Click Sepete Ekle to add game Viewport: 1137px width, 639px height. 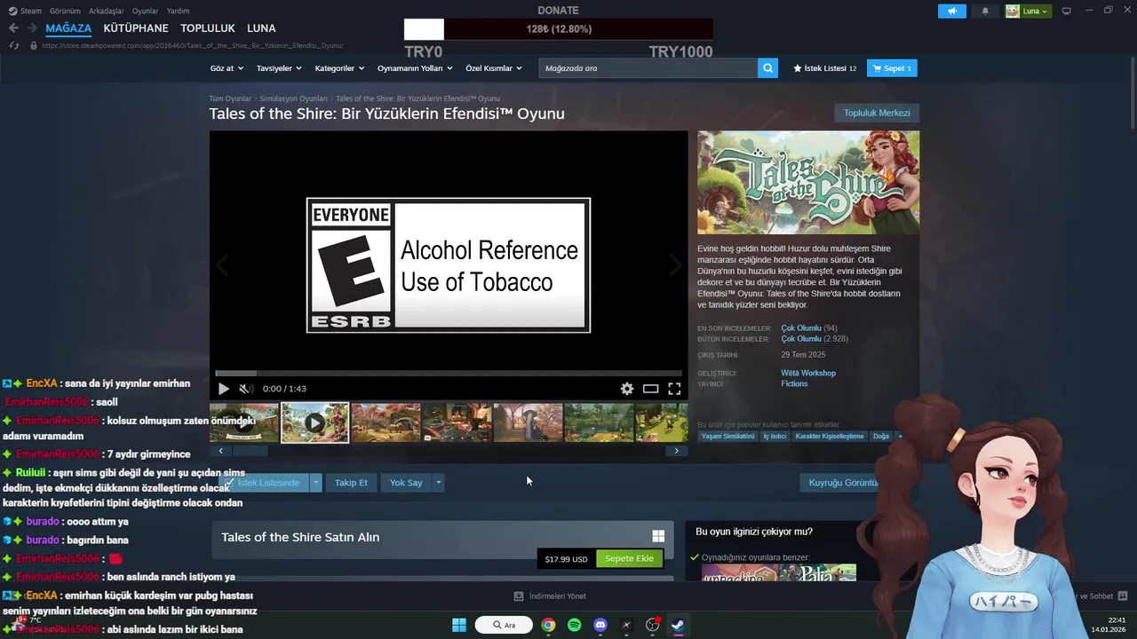point(629,558)
